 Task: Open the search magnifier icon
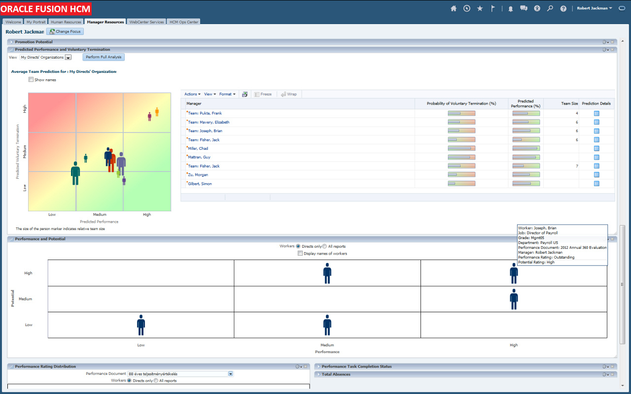(x=550, y=8)
